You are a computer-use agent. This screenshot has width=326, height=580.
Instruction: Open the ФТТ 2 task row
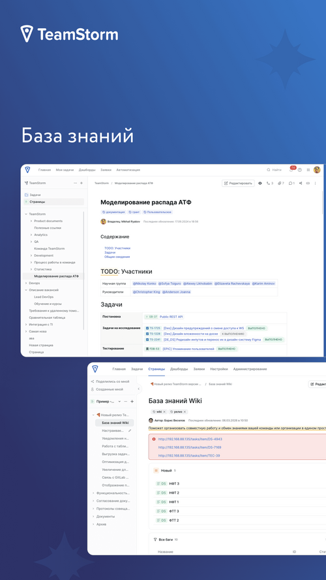tap(240, 520)
